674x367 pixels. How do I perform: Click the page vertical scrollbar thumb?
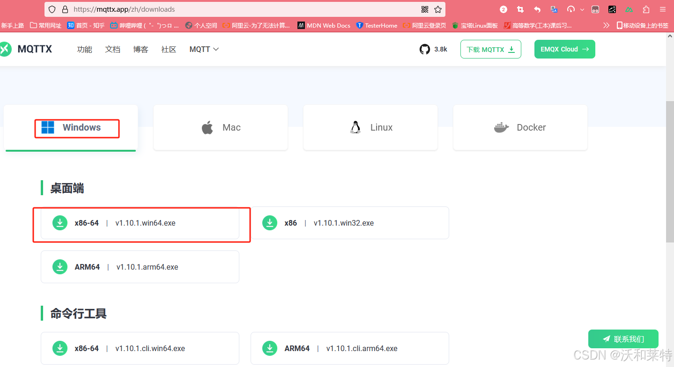(x=670, y=171)
